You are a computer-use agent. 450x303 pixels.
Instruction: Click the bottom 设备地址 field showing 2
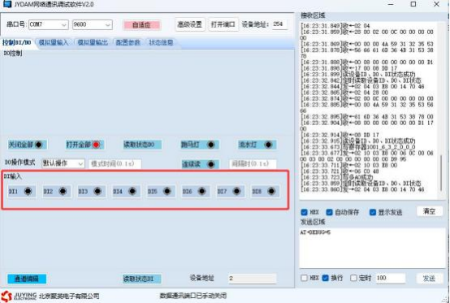pyautogui.click(x=253, y=279)
